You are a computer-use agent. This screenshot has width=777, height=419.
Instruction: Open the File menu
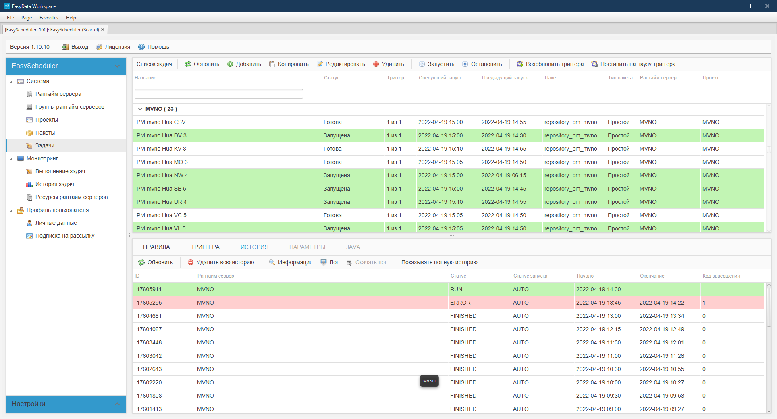coord(10,18)
